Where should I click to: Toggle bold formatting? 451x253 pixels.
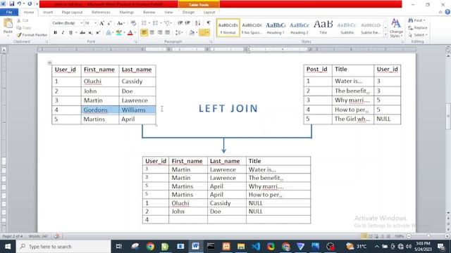point(55,33)
